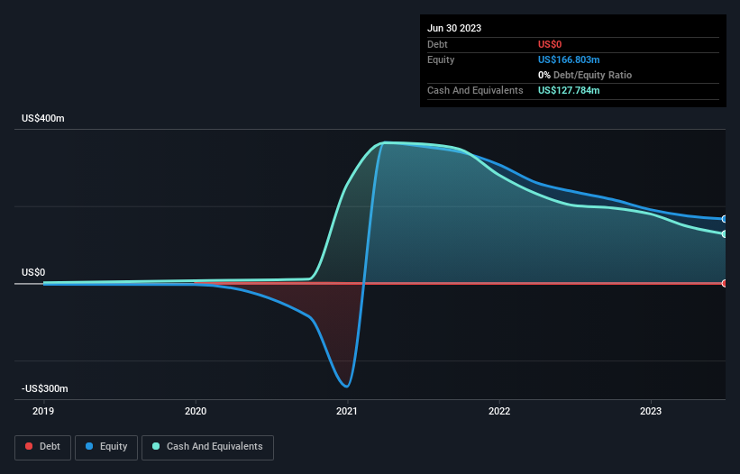The width and height of the screenshot is (740, 474).
Task: Click the 2022 x-axis label
Action: click(x=499, y=411)
